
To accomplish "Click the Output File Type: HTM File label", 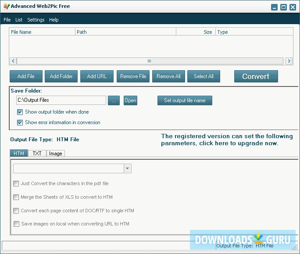I will (x=45, y=140).
